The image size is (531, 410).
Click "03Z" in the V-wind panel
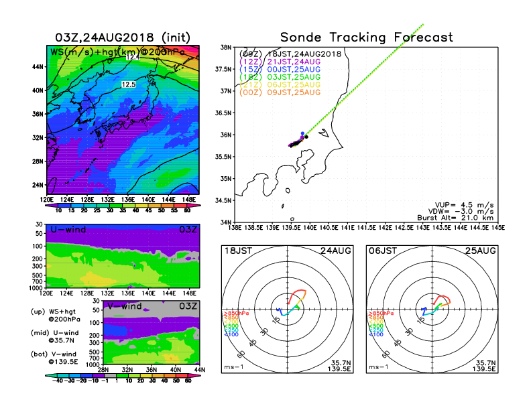(188, 306)
